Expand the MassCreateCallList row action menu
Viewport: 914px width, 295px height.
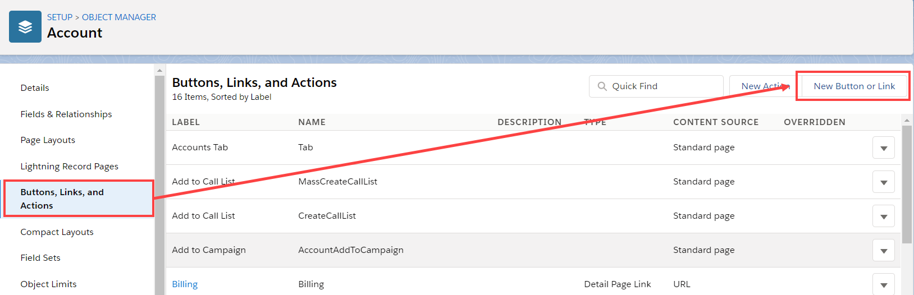click(883, 182)
